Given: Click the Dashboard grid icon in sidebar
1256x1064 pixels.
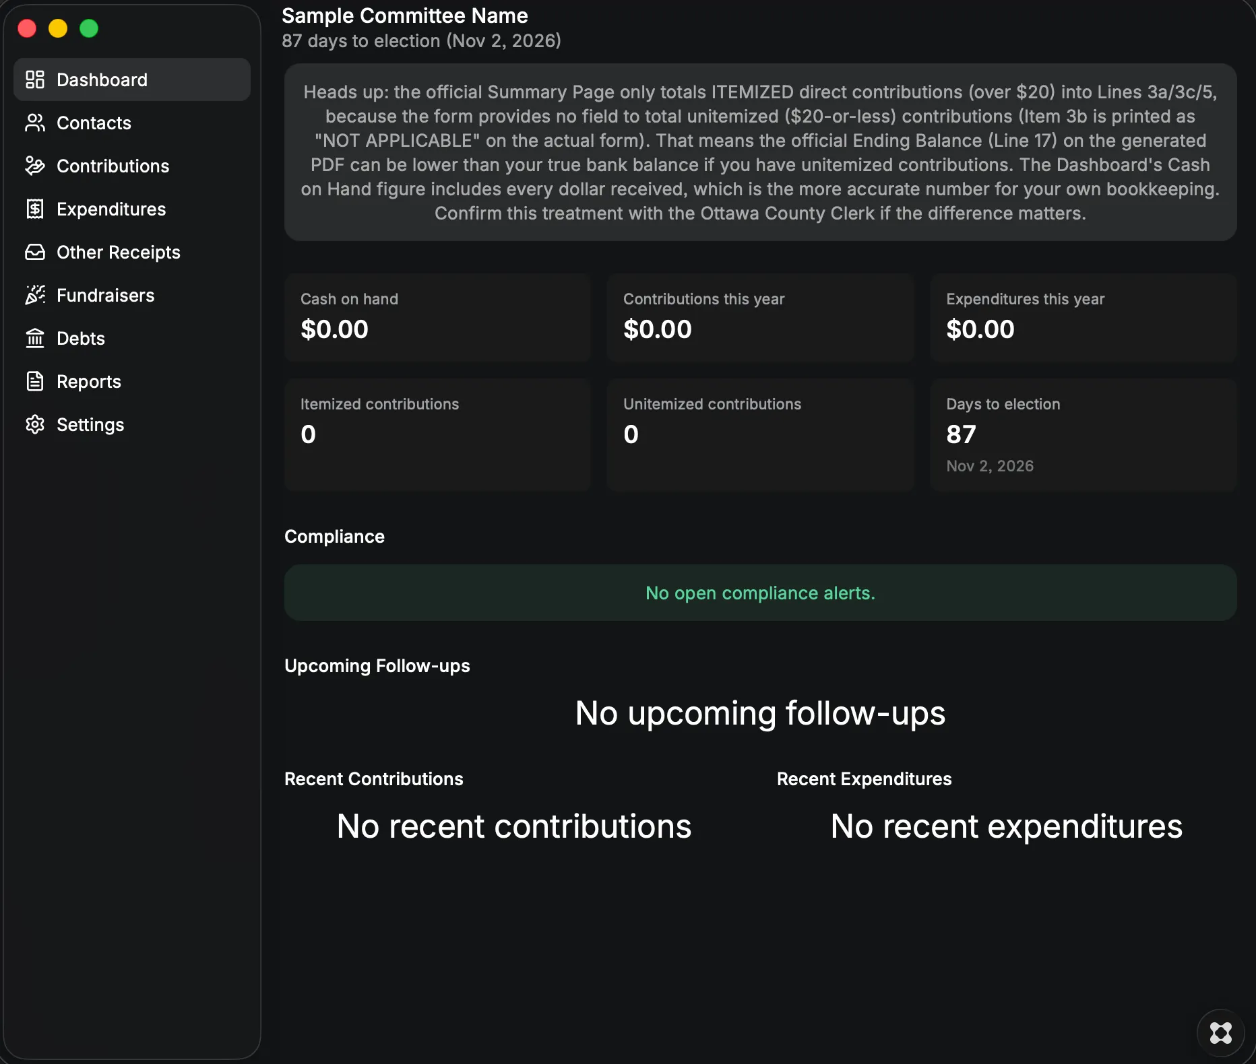Looking at the screenshot, I should pos(35,79).
